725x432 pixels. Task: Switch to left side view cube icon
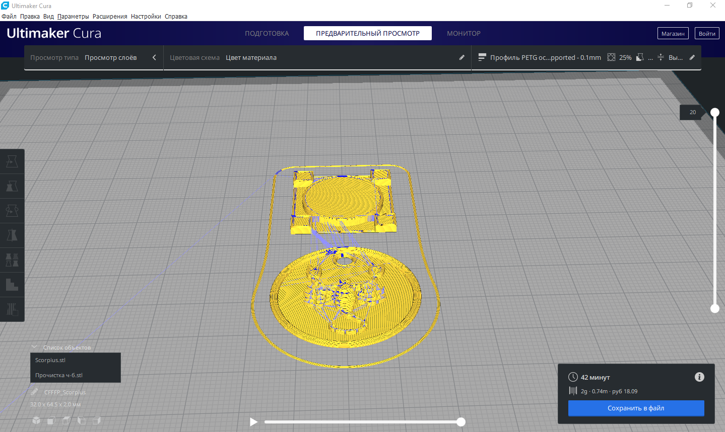click(81, 420)
